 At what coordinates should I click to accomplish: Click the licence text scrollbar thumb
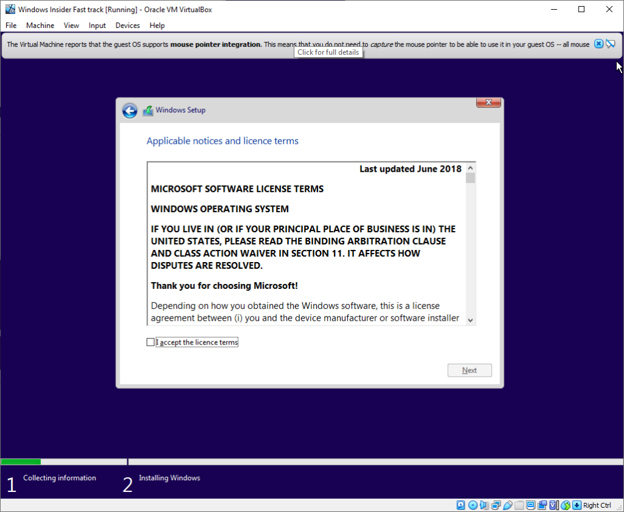point(470,178)
